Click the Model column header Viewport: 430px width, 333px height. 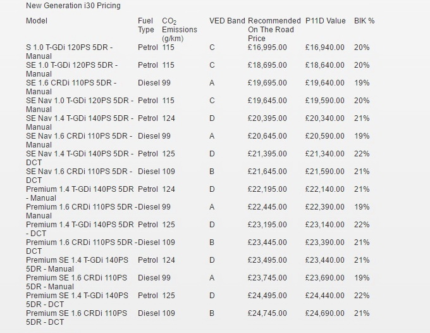(x=37, y=21)
